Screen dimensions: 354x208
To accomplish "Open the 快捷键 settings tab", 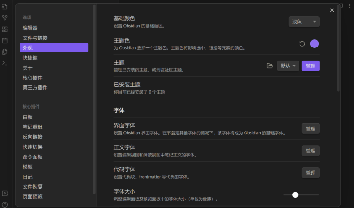I will (54, 58).
